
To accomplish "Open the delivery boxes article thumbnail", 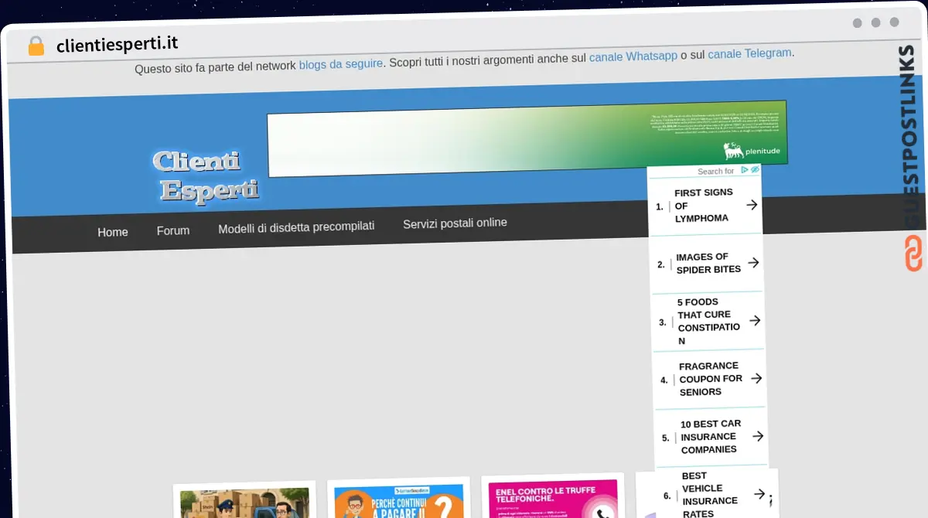I will [244, 503].
